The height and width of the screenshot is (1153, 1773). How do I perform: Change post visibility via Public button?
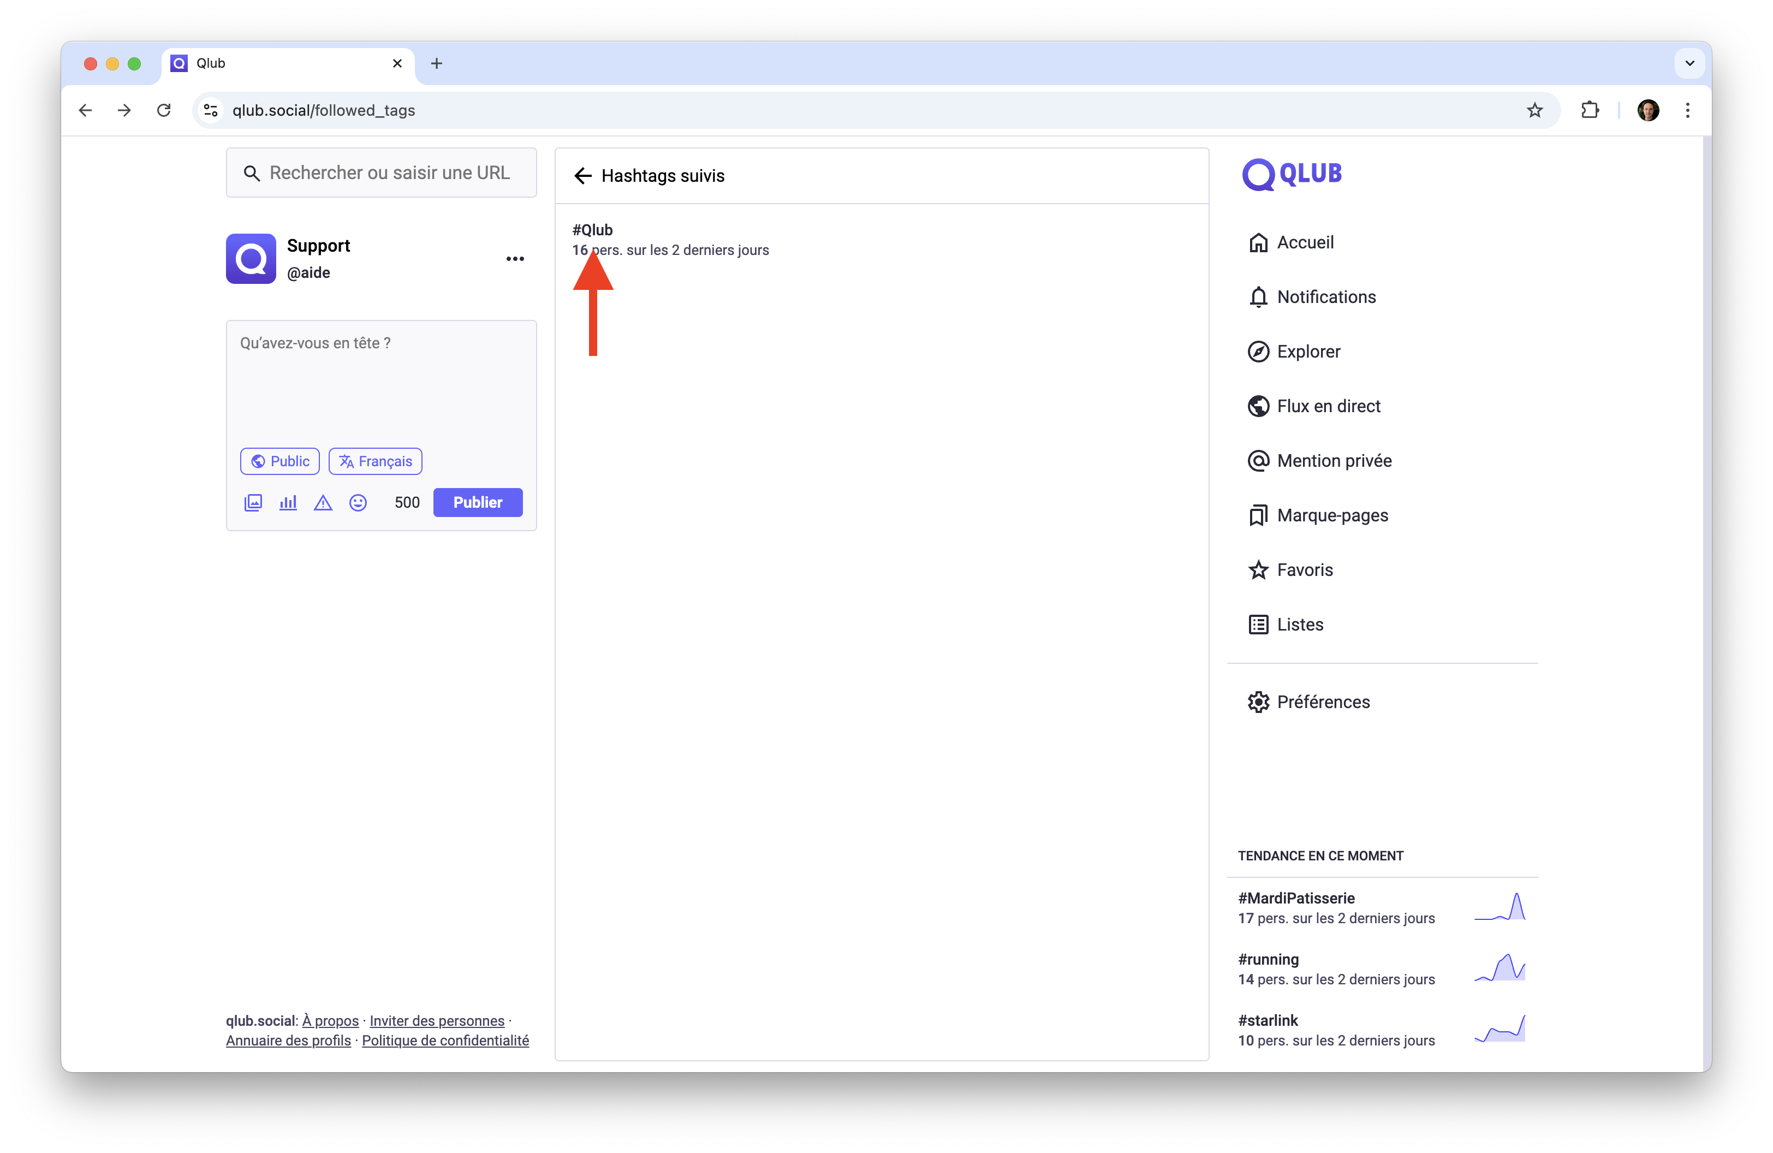click(x=280, y=461)
